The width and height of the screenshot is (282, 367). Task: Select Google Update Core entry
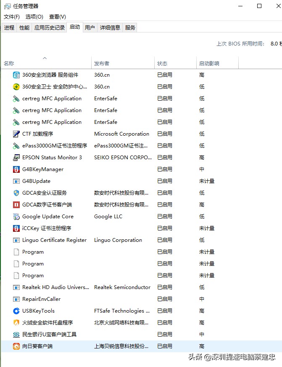(48, 217)
